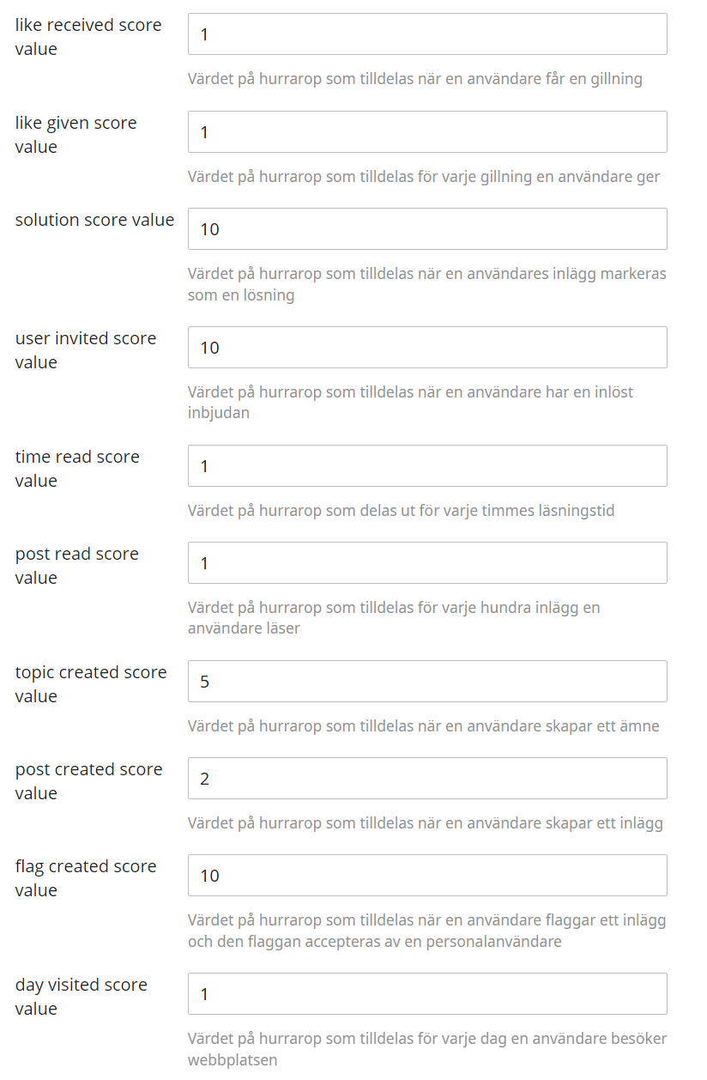
Task: Select the topic created score value input
Action: pos(427,682)
